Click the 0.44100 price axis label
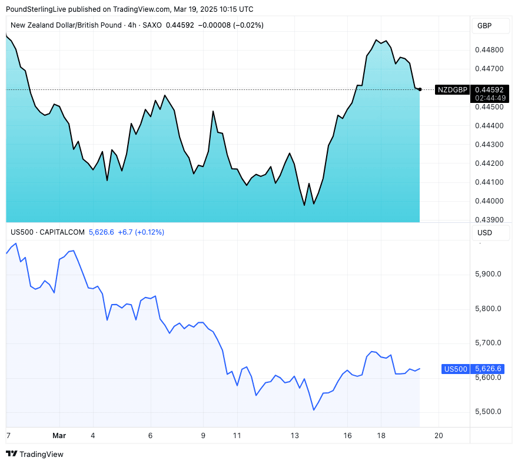This screenshot has width=518, height=464. point(489,182)
